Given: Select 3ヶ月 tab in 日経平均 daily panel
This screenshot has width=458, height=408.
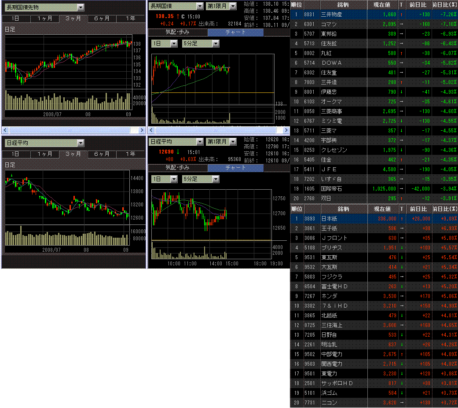Looking at the screenshot, I should click(73, 154).
